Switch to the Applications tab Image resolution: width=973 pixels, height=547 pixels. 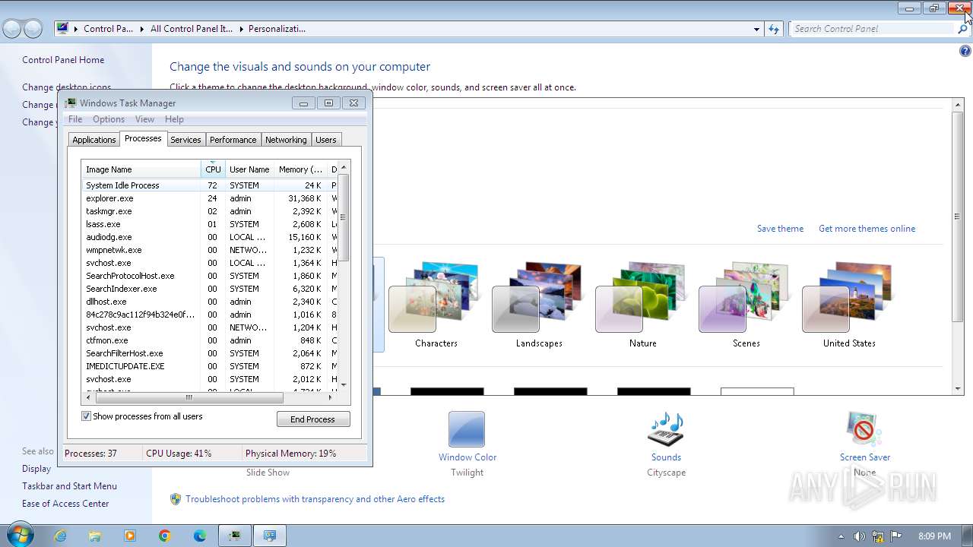pos(94,140)
